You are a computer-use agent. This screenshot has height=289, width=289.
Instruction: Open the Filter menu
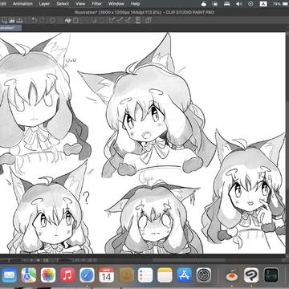pyautogui.click(x=97, y=4)
